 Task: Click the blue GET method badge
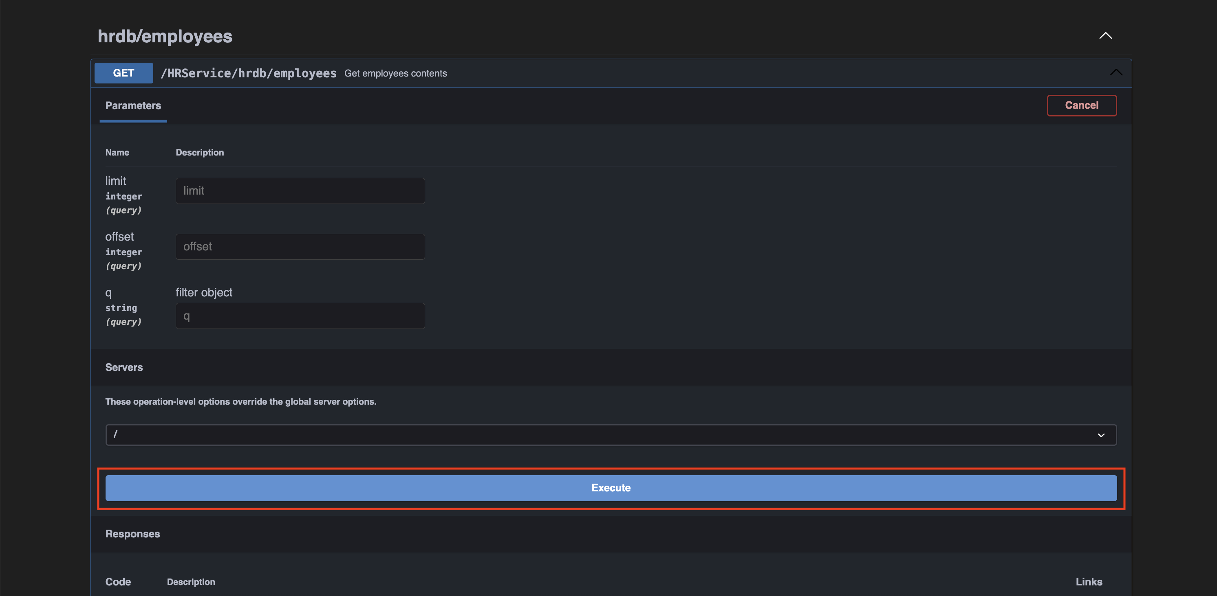click(123, 73)
